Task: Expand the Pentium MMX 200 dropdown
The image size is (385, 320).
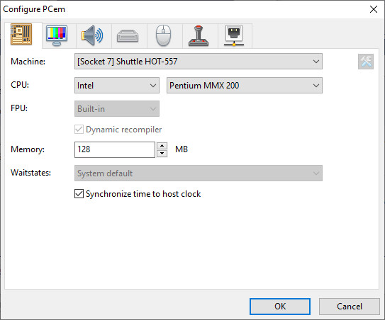Action: pos(245,86)
